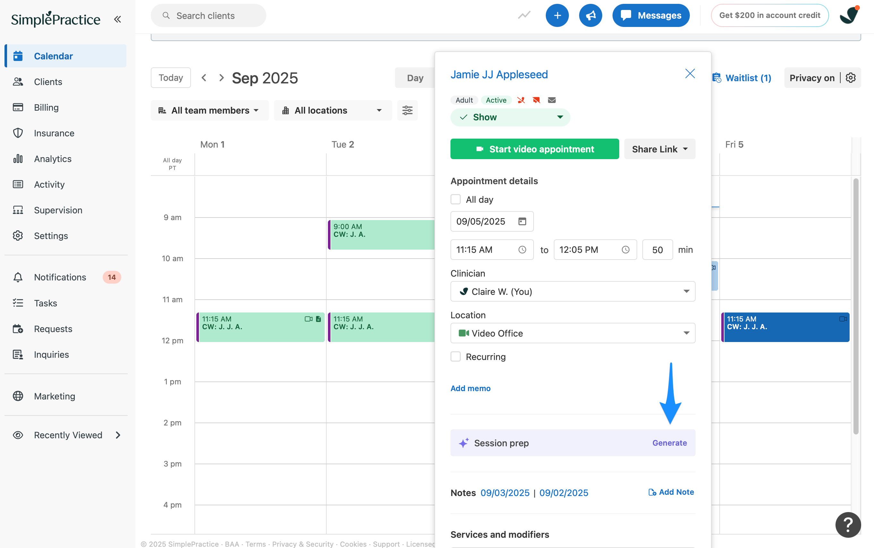874x548 pixels.
Task: Go to next week arrow
Action: [x=221, y=78]
